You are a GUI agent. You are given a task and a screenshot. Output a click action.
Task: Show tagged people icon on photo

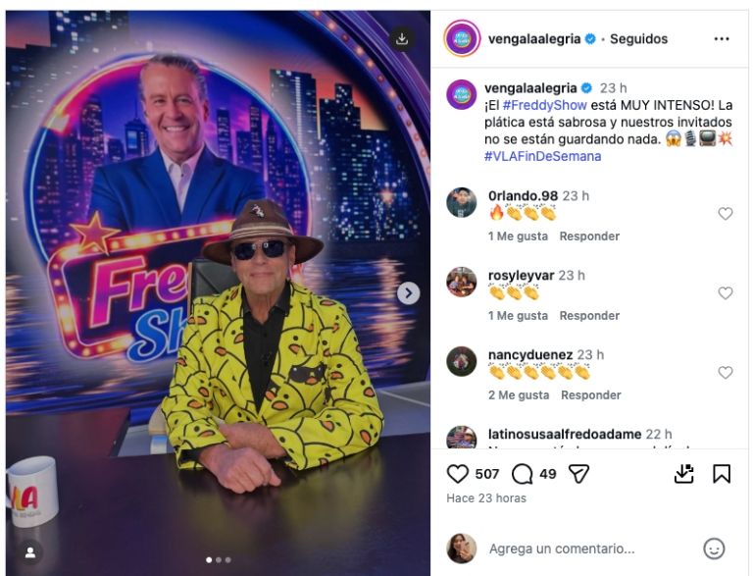30,552
